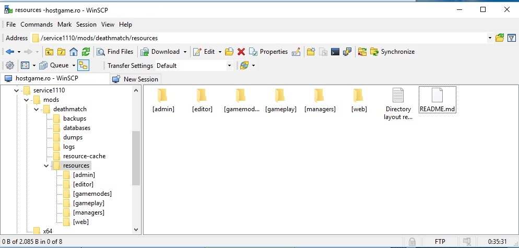Open in PuTTY icon
The image size is (519, 248).
(x=347, y=52)
